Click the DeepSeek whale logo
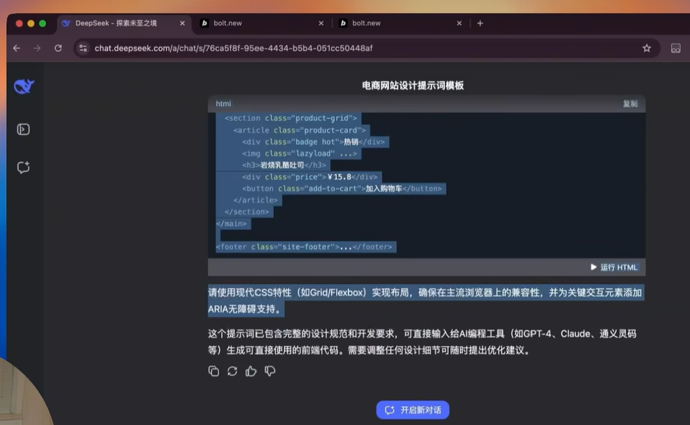690x425 pixels. point(24,86)
